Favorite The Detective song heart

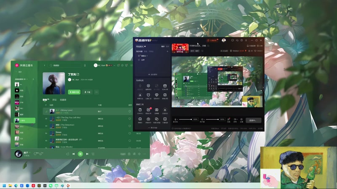point(130,126)
